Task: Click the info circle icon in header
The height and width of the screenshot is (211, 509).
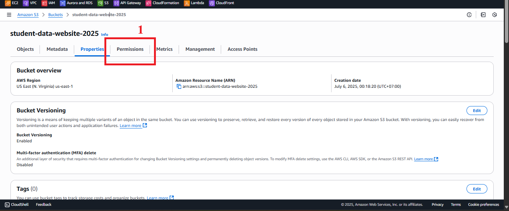Action: point(469,15)
